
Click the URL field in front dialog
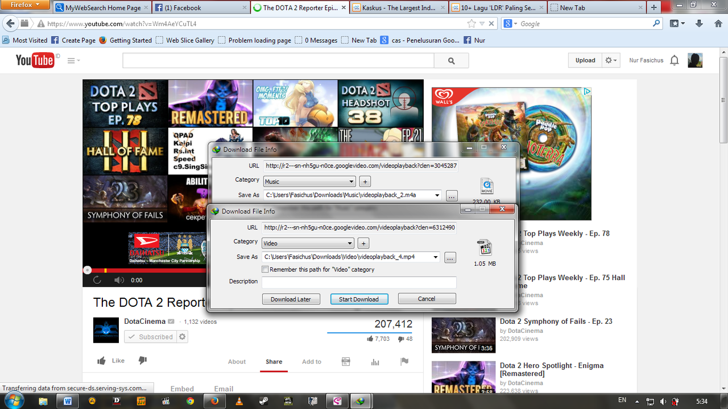[x=359, y=227]
